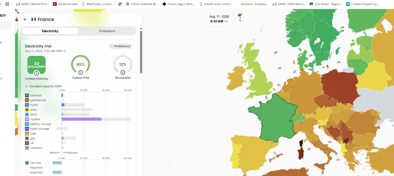Click the oil source icon
Image resolution: width=394 pixels, height=176 pixels.
pyautogui.click(x=27, y=143)
